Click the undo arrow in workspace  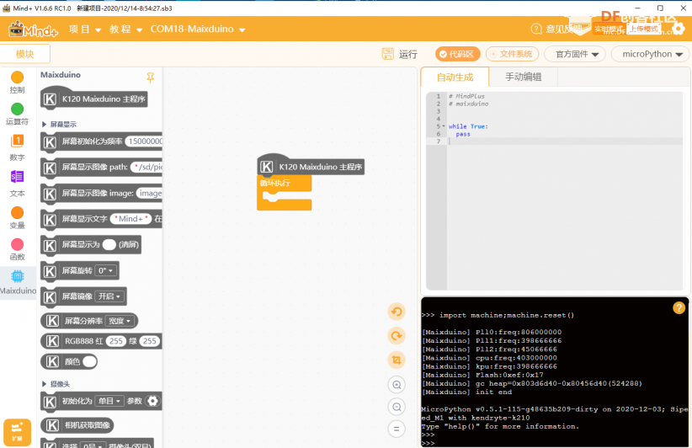(397, 312)
